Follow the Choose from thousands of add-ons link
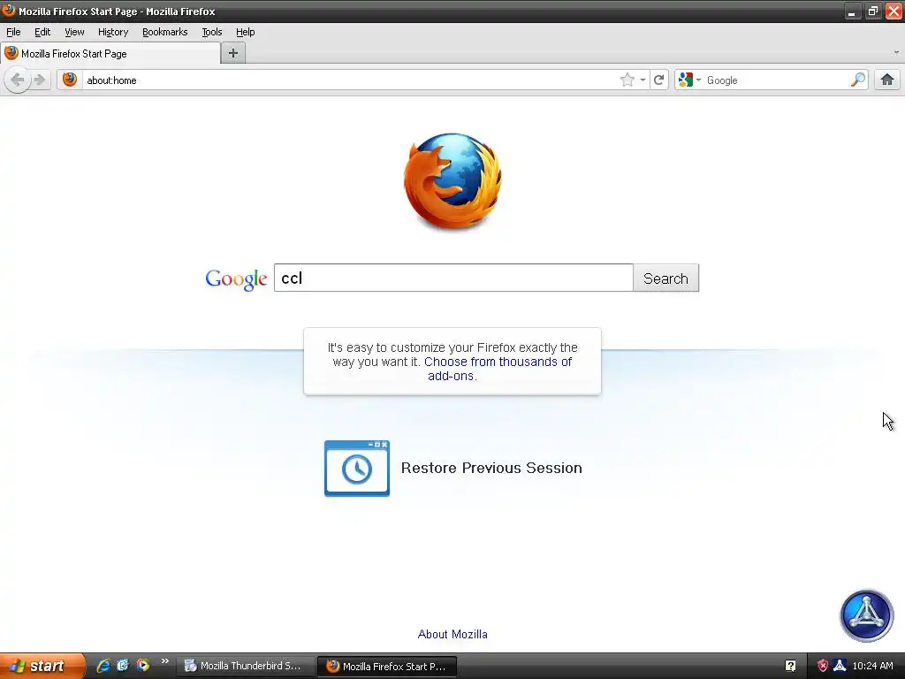 (x=498, y=369)
